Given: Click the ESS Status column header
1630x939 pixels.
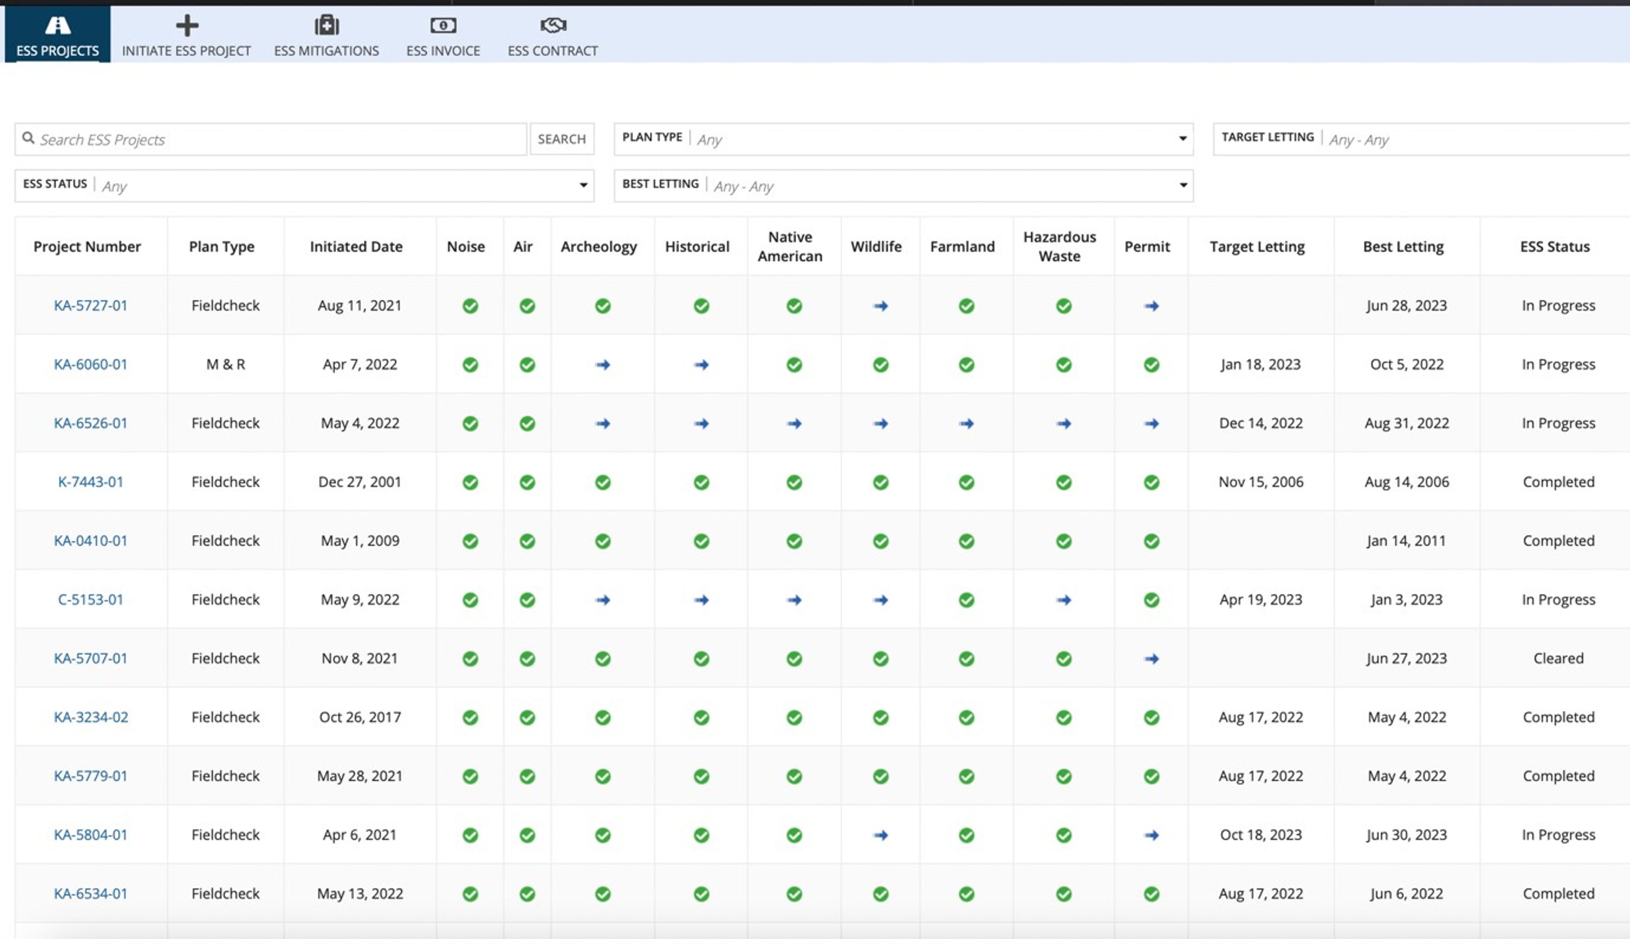Looking at the screenshot, I should tap(1555, 246).
